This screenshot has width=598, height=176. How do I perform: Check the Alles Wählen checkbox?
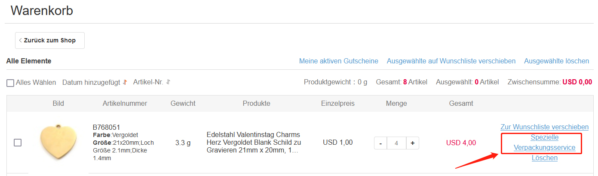coord(10,83)
